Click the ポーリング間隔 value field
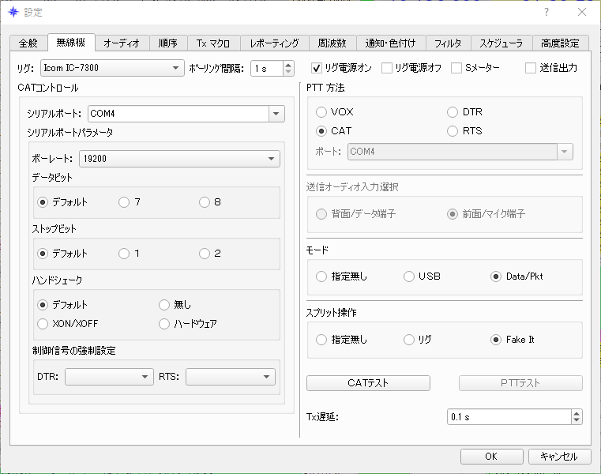This screenshot has width=601, height=474. pyautogui.click(x=267, y=68)
